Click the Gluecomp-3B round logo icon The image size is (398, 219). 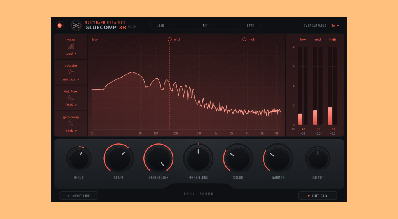click(x=76, y=26)
